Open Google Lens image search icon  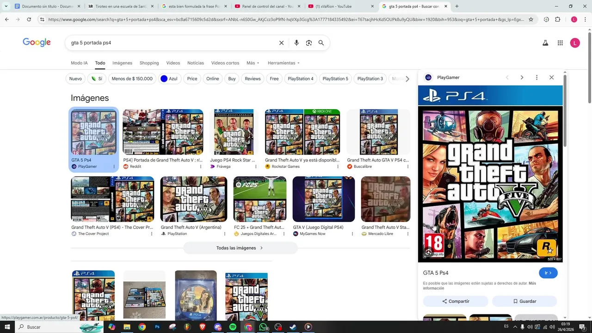(309, 43)
